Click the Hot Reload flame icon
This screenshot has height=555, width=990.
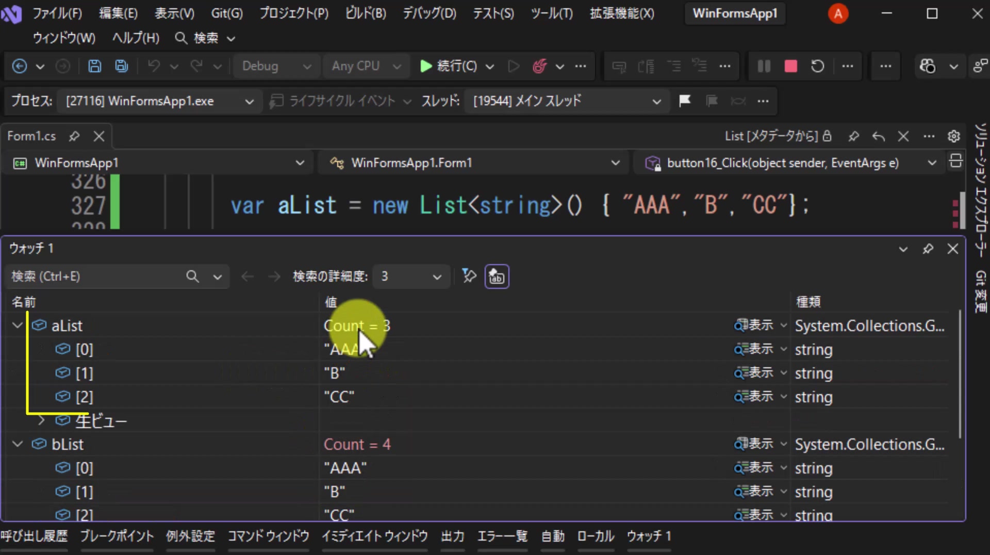(539, 66)
